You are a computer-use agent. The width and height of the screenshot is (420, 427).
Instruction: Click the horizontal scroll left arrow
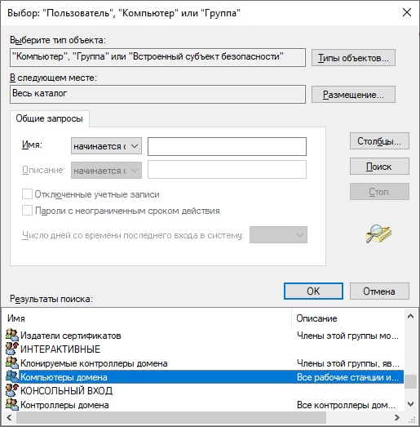click(9, 417)
